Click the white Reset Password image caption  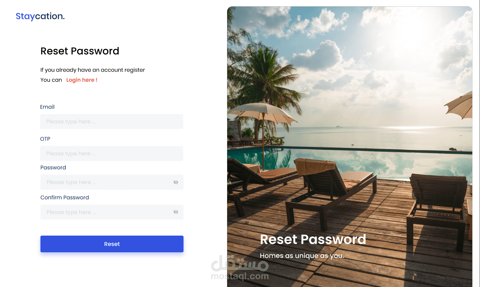pyautogui.click(x=313, y=239)
